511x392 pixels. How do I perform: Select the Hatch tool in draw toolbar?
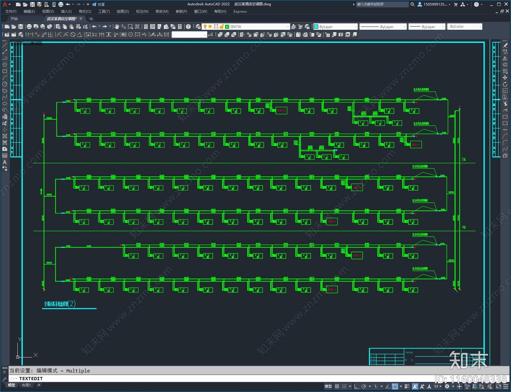tap(4, 136)
